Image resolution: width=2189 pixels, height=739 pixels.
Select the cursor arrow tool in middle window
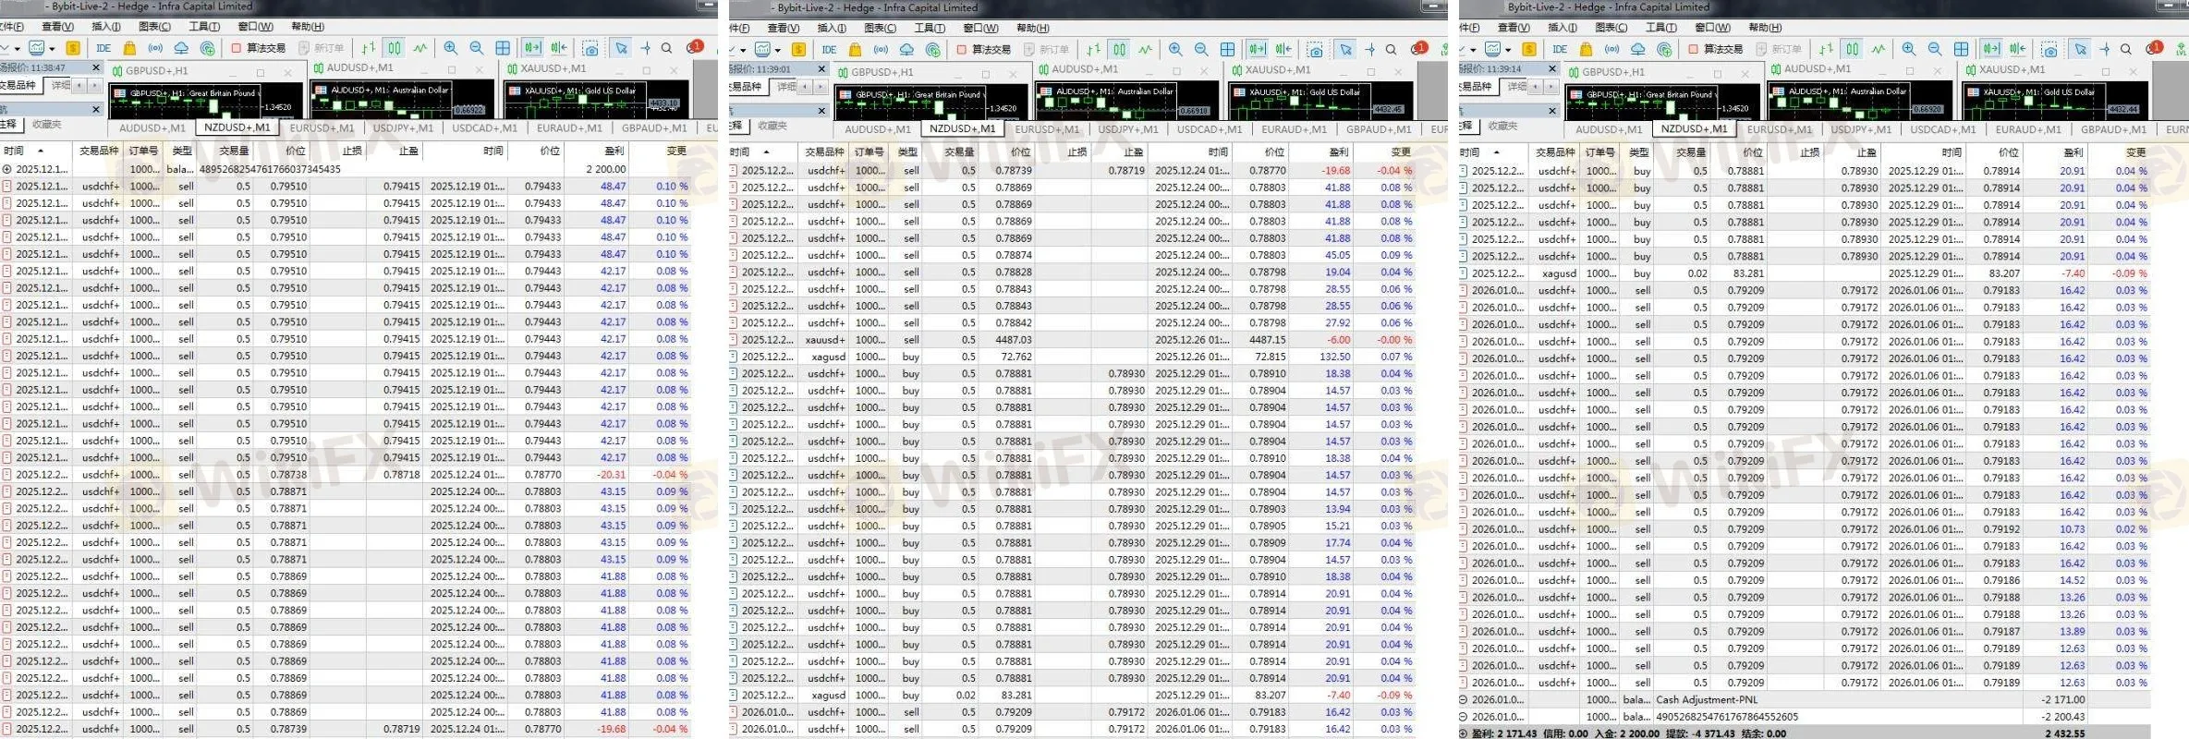pos(1346,49)
